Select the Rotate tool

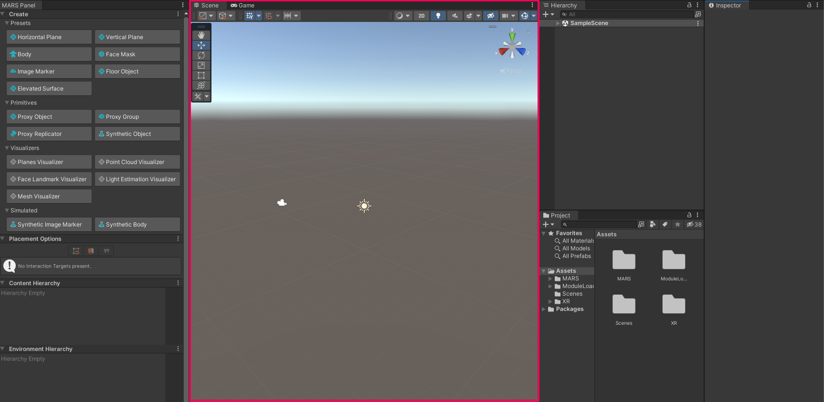click(x=201, y=55)
